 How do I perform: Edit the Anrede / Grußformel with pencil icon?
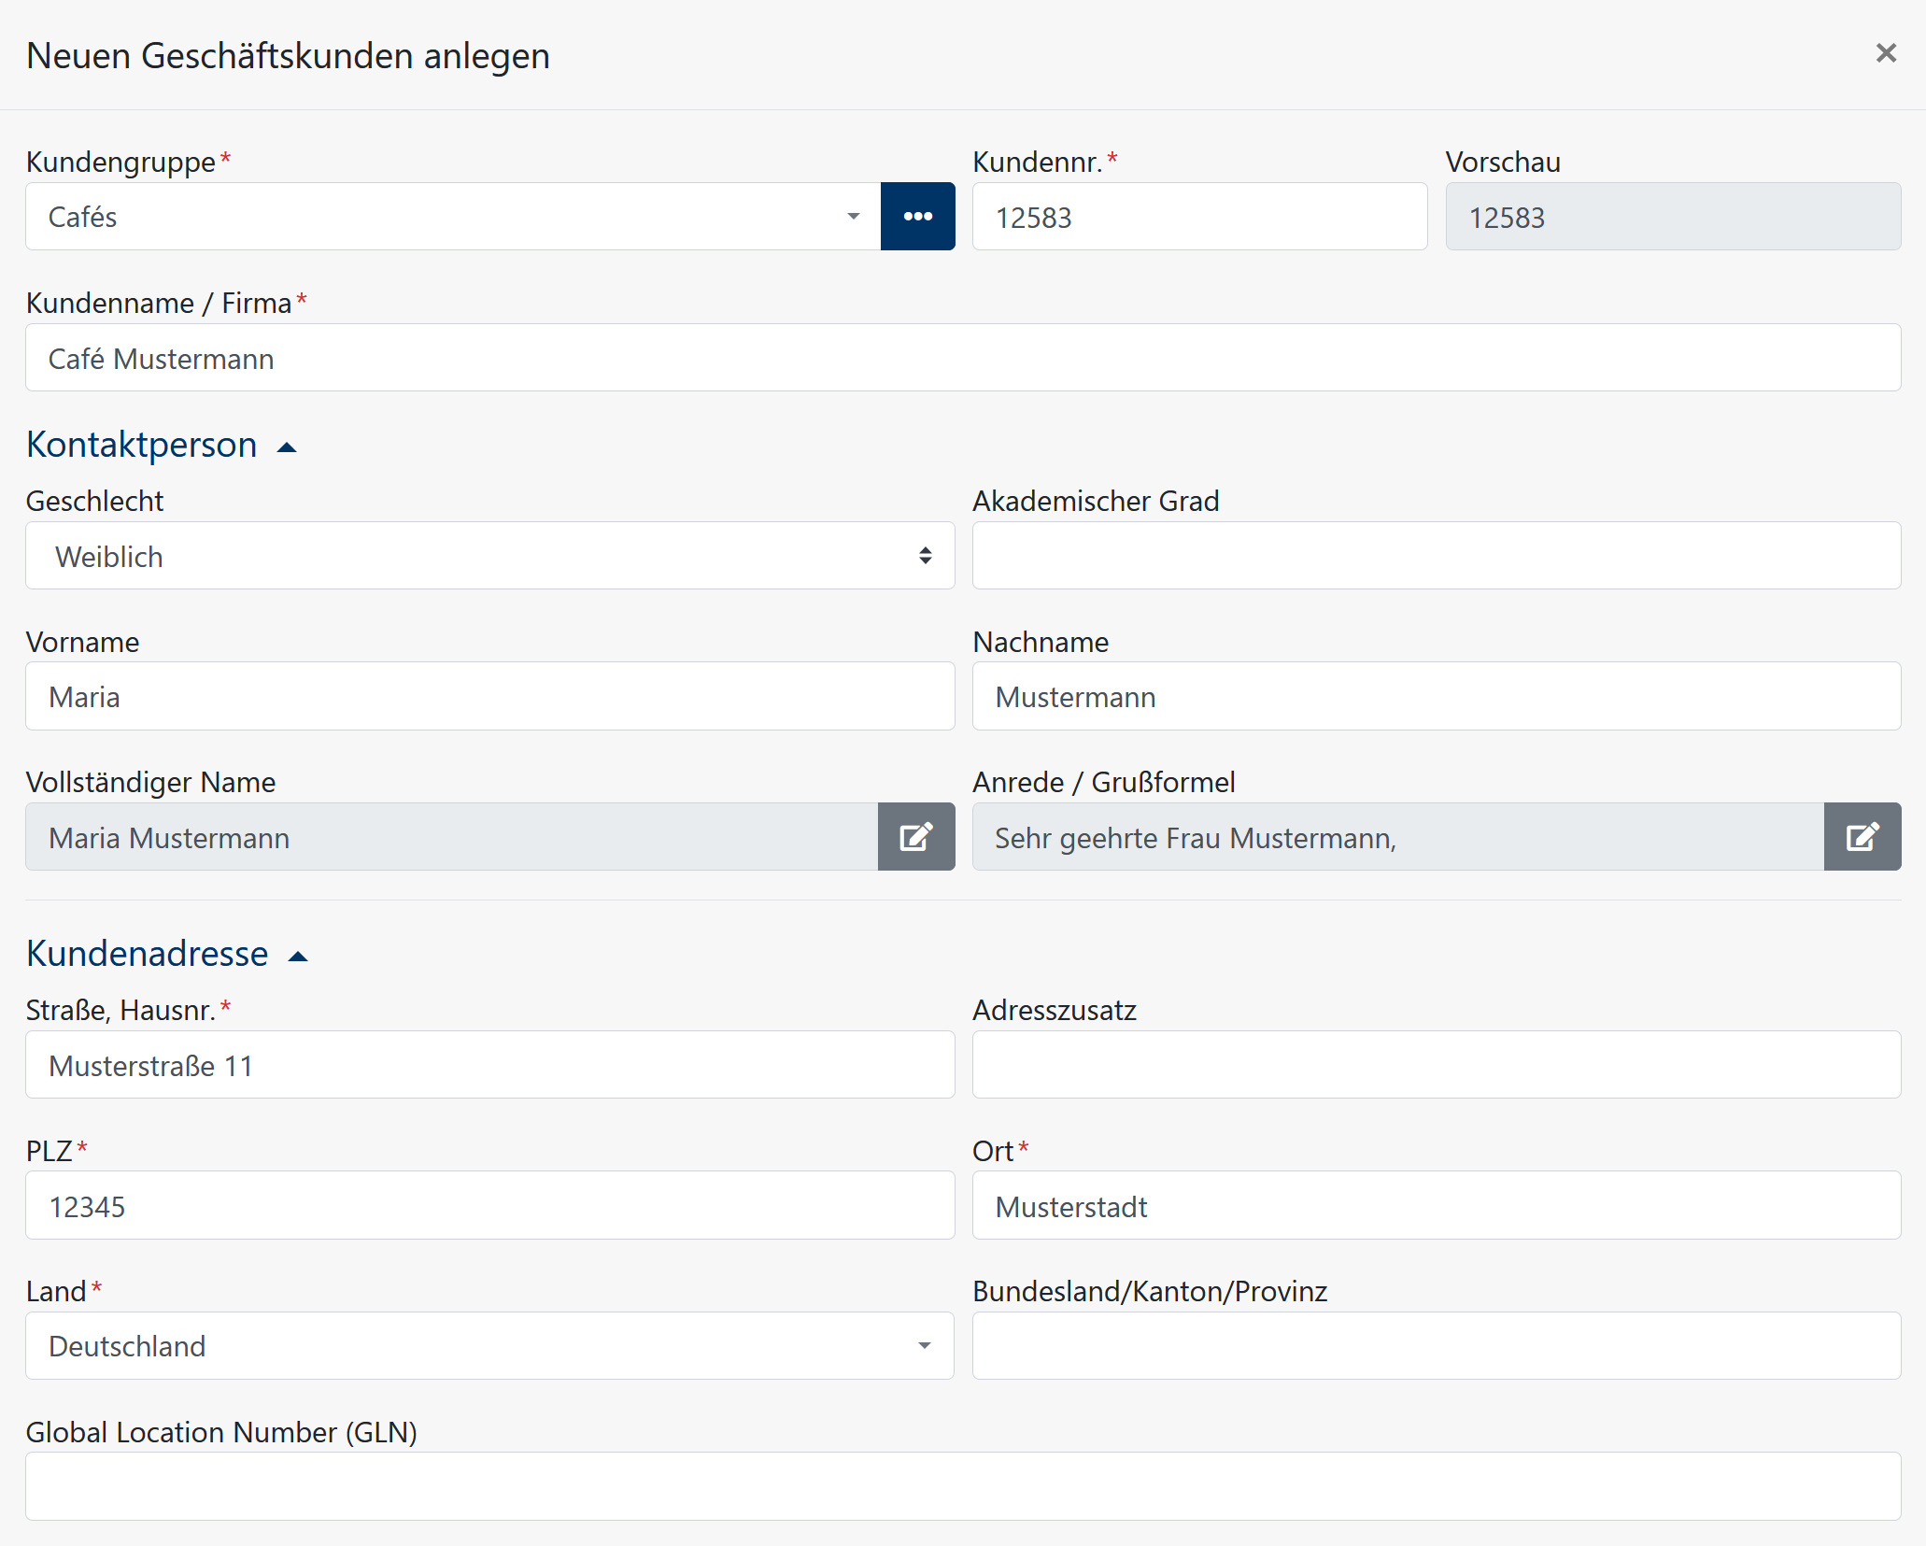pyautogui.click(x=1862, y=837)
